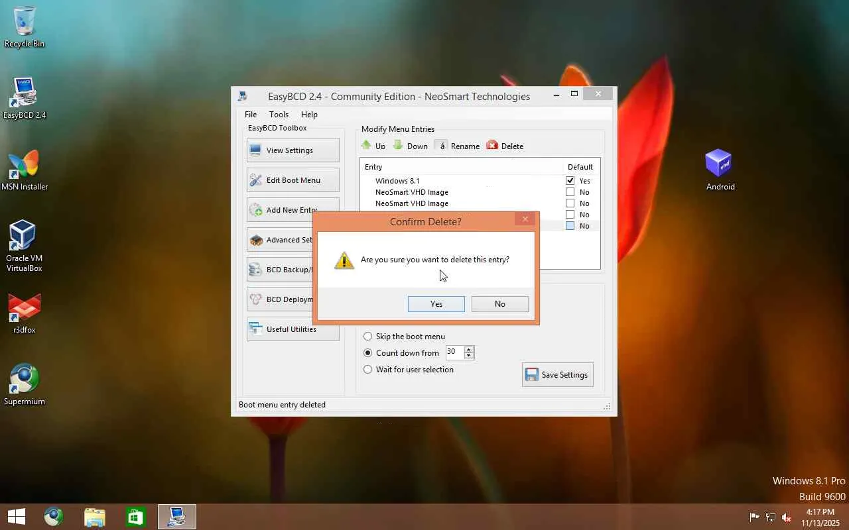Click the EasyBCD title bar app icon

[243, 96]
